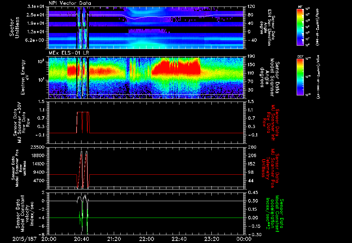352x243 pixels.
Task: Click the 20:00 time axis tick label
Action: click(49, 239)
